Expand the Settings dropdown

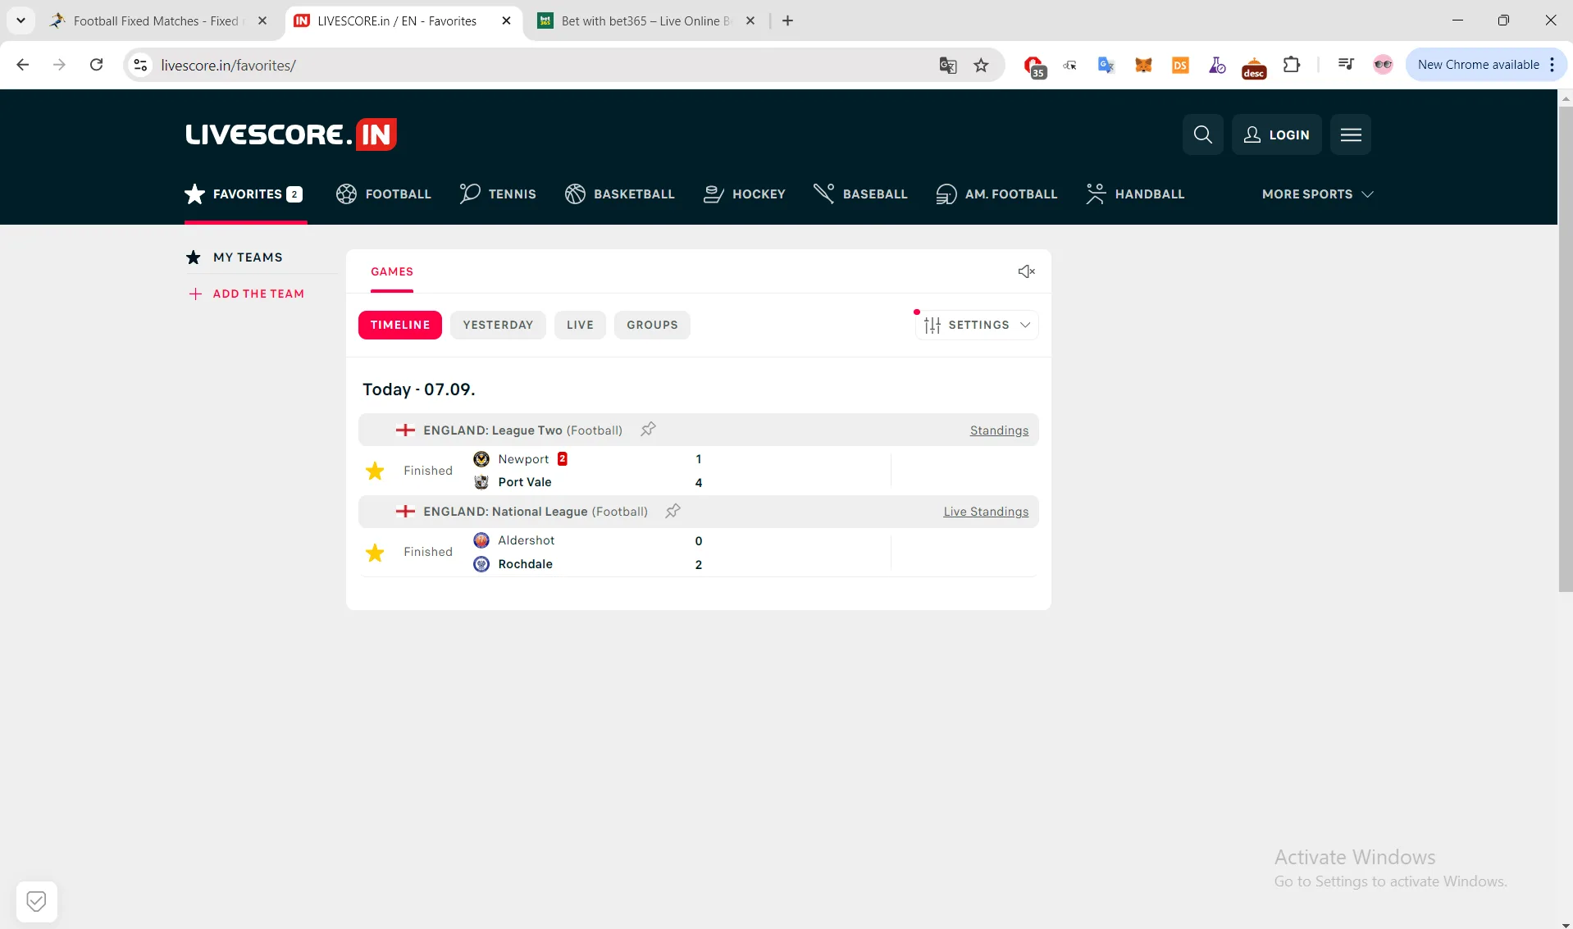click(977, 325)
